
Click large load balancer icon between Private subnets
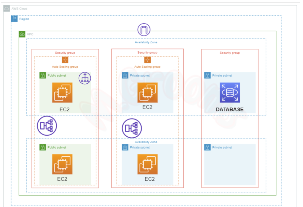pyautogui.click(x=132, y=128)
